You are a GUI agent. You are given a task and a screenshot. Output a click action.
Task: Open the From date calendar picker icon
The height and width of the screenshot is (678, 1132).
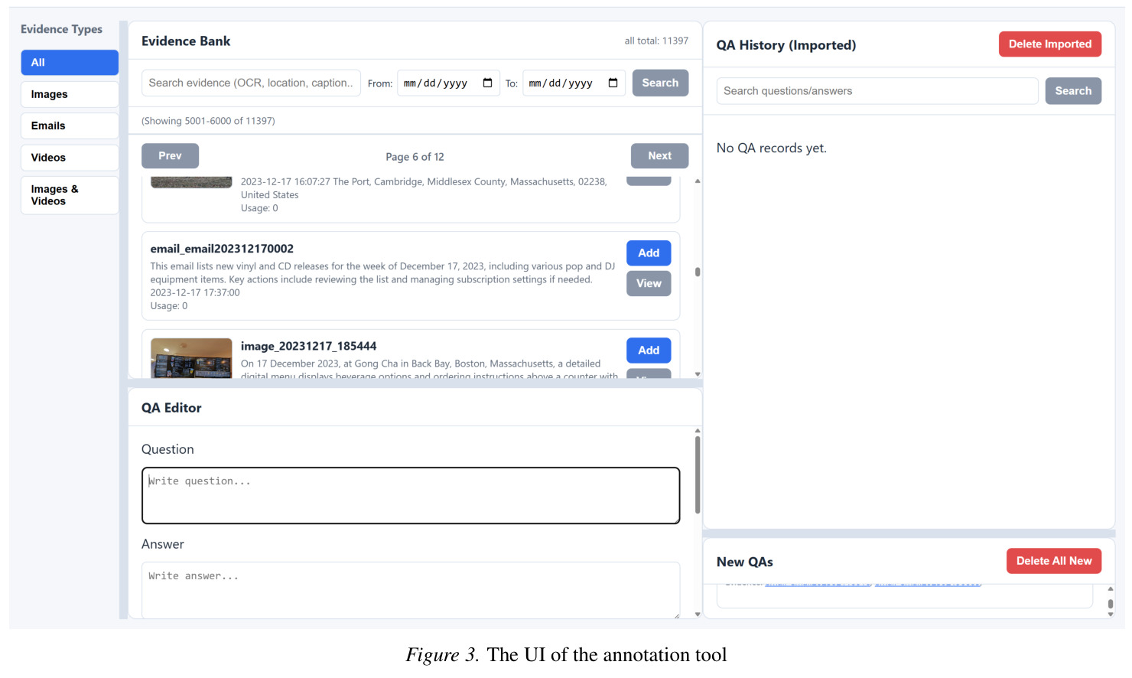click(x=487, y=83)
